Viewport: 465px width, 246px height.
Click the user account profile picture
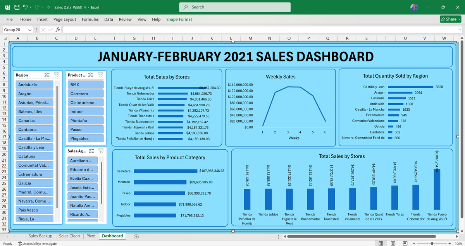tap(414, 7)
